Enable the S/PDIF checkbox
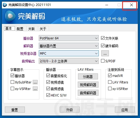Viewport: 140px width, 118px height. click(x=103, y=61)
